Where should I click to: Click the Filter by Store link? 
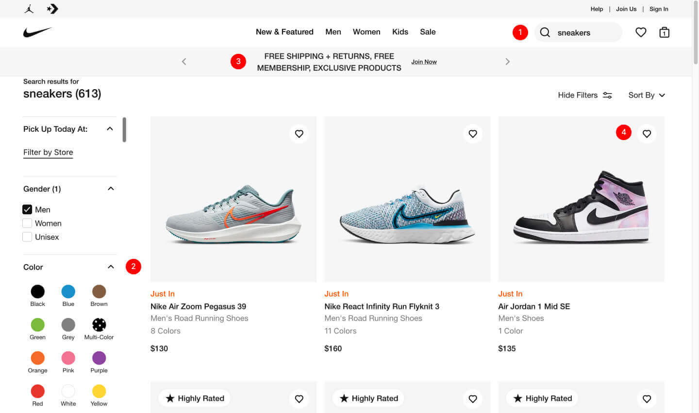[48, 153]
